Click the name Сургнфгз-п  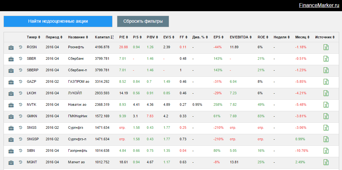point(77,139)
